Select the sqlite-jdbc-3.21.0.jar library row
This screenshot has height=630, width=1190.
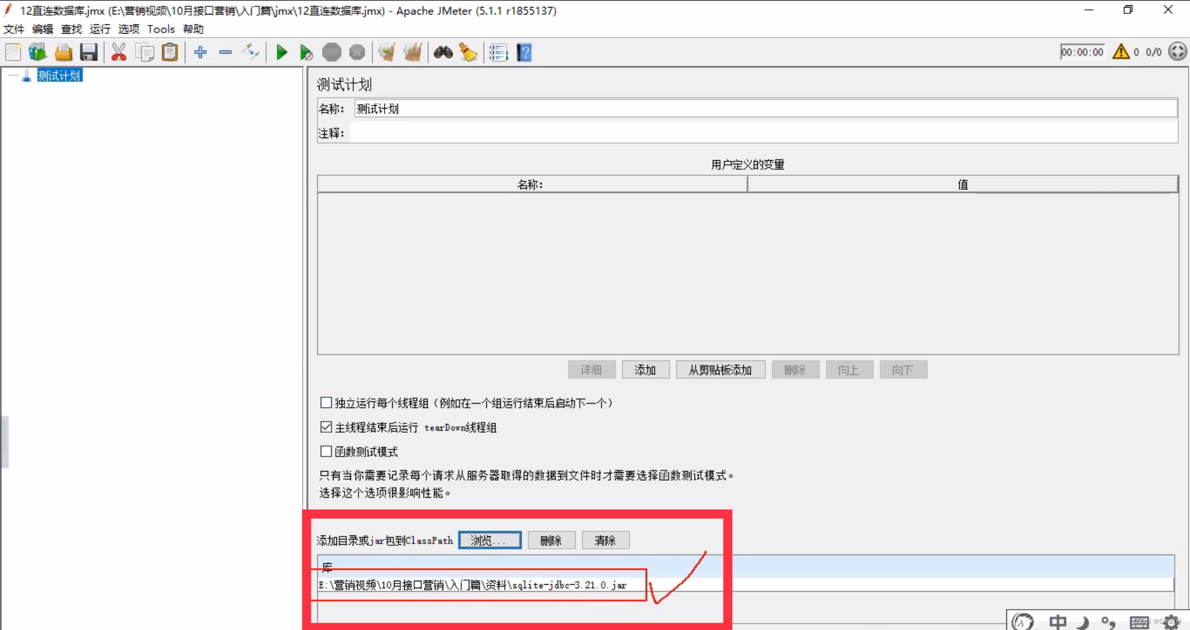745,585
